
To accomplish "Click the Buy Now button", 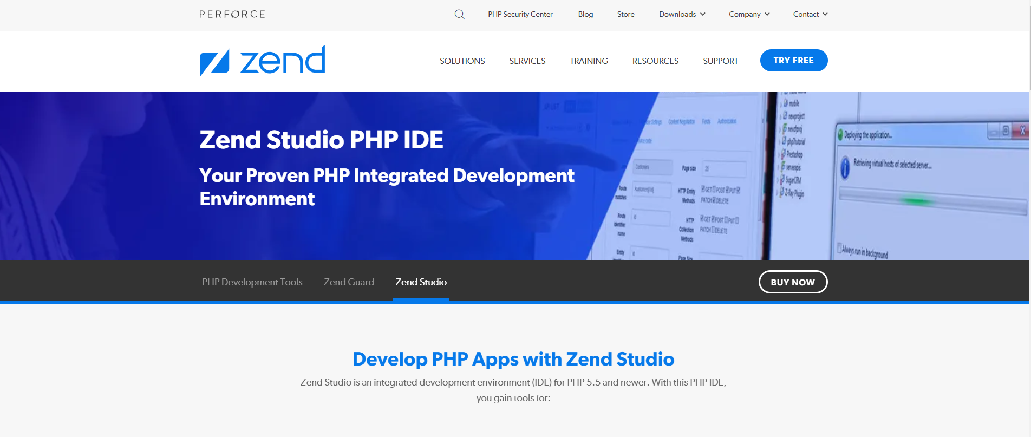I will pos(793,282).
